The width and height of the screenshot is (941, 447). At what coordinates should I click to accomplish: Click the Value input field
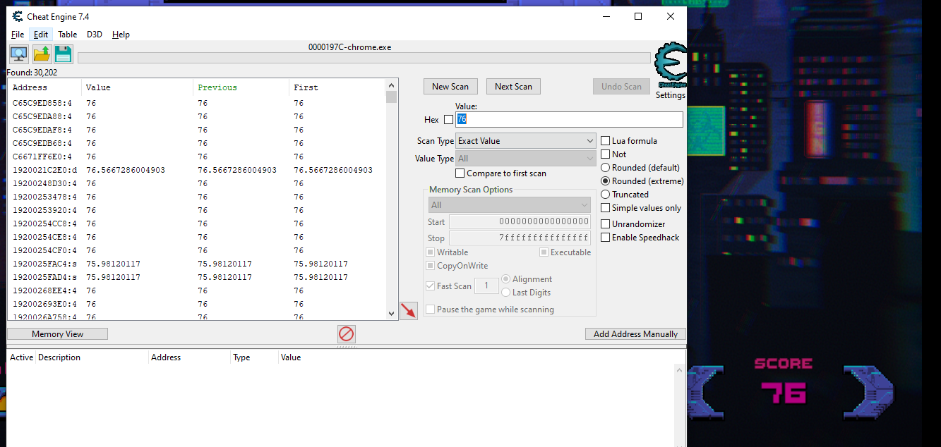(569, 120)
